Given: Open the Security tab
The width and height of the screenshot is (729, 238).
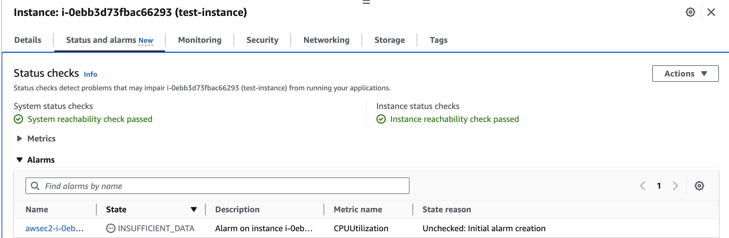Looking at the screenshot, I should 262,40.
